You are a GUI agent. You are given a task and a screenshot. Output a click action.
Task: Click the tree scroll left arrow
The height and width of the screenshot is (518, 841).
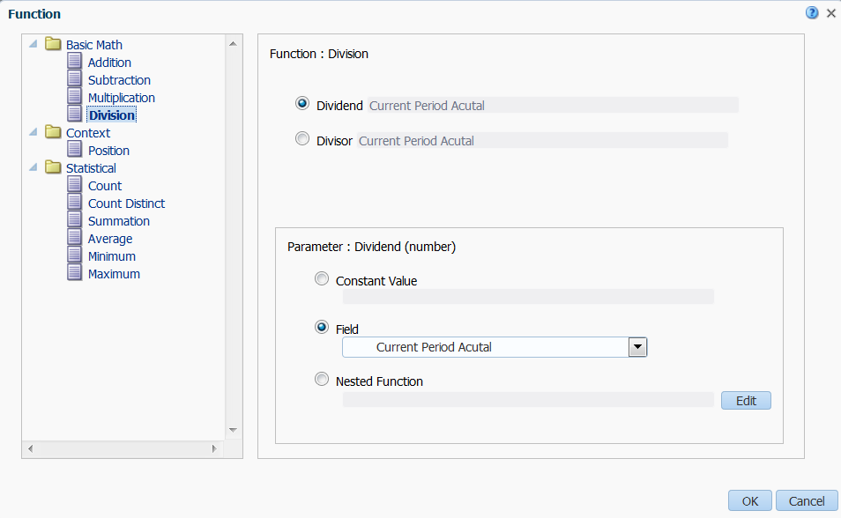[31, 448]
